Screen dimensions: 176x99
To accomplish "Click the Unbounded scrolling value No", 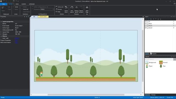I will tap(16, 30).
